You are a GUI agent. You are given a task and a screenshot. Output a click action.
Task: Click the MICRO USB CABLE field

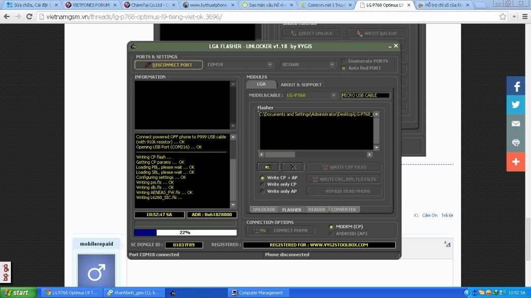click(x=366, y=95)
